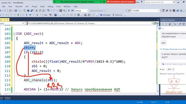Start without debugging using the green play icon
Screen dimensions: 186x104
[69, 11]
